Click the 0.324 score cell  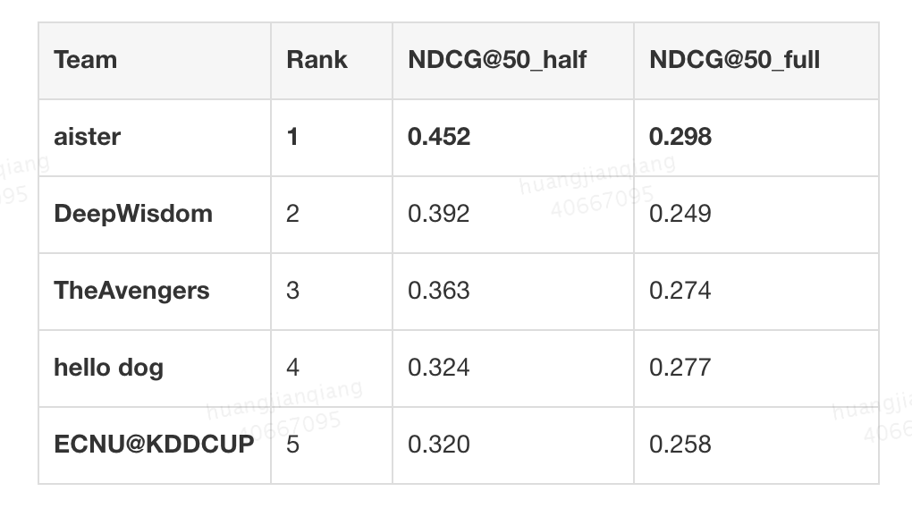point(438,368)
